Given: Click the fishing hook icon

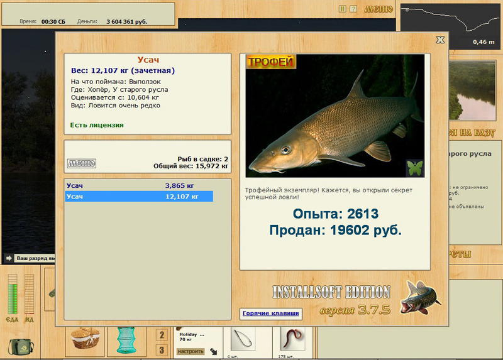Looking at the screenshot, I should [x=243, y=339].
